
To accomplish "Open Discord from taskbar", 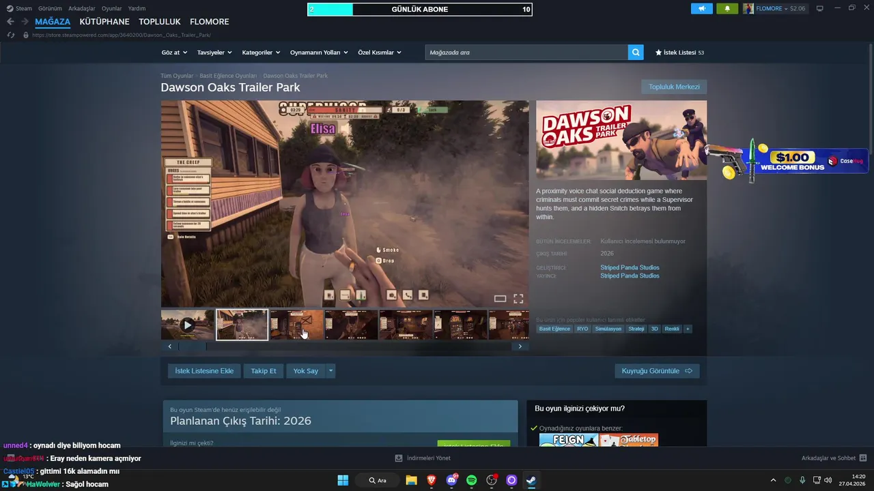I will 451,480.
